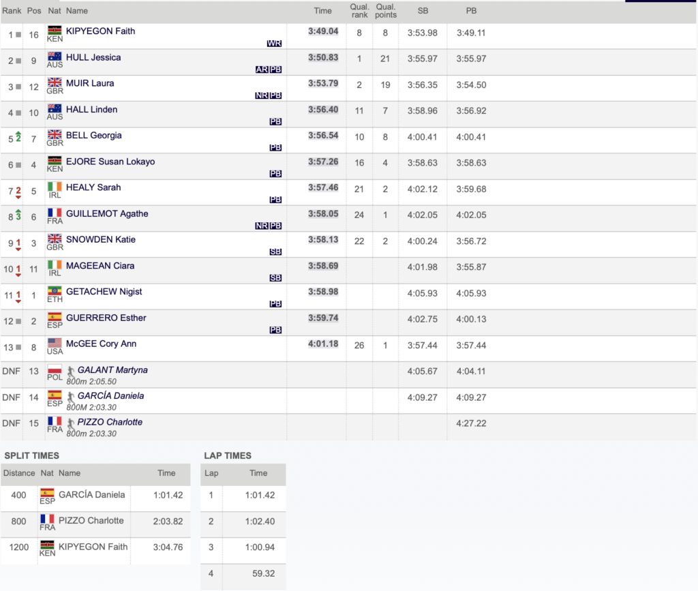This screenshot has height=591, width=698.
Task: Click the WR badge in Kipyegon's row
Action: (275, 44)
